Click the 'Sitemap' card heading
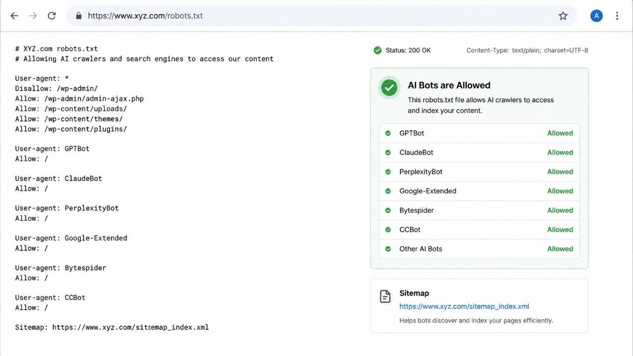Screen dimensions: 633x356 (x=414, y=293)
